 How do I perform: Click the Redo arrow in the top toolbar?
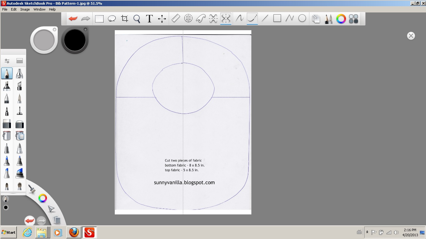[85, 19]
